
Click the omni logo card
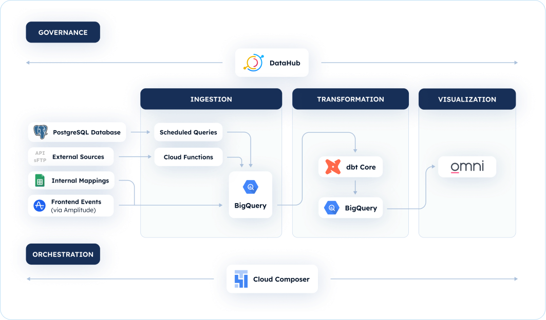pyautogui.click(x=467, y=167)
